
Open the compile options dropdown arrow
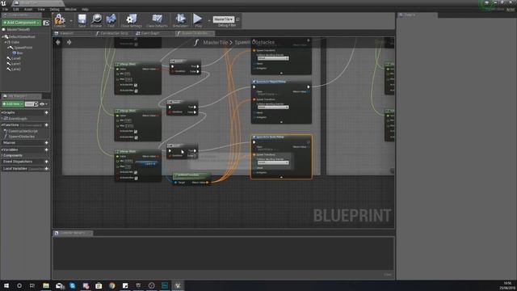pyautogui.click(x=71, y=21)
